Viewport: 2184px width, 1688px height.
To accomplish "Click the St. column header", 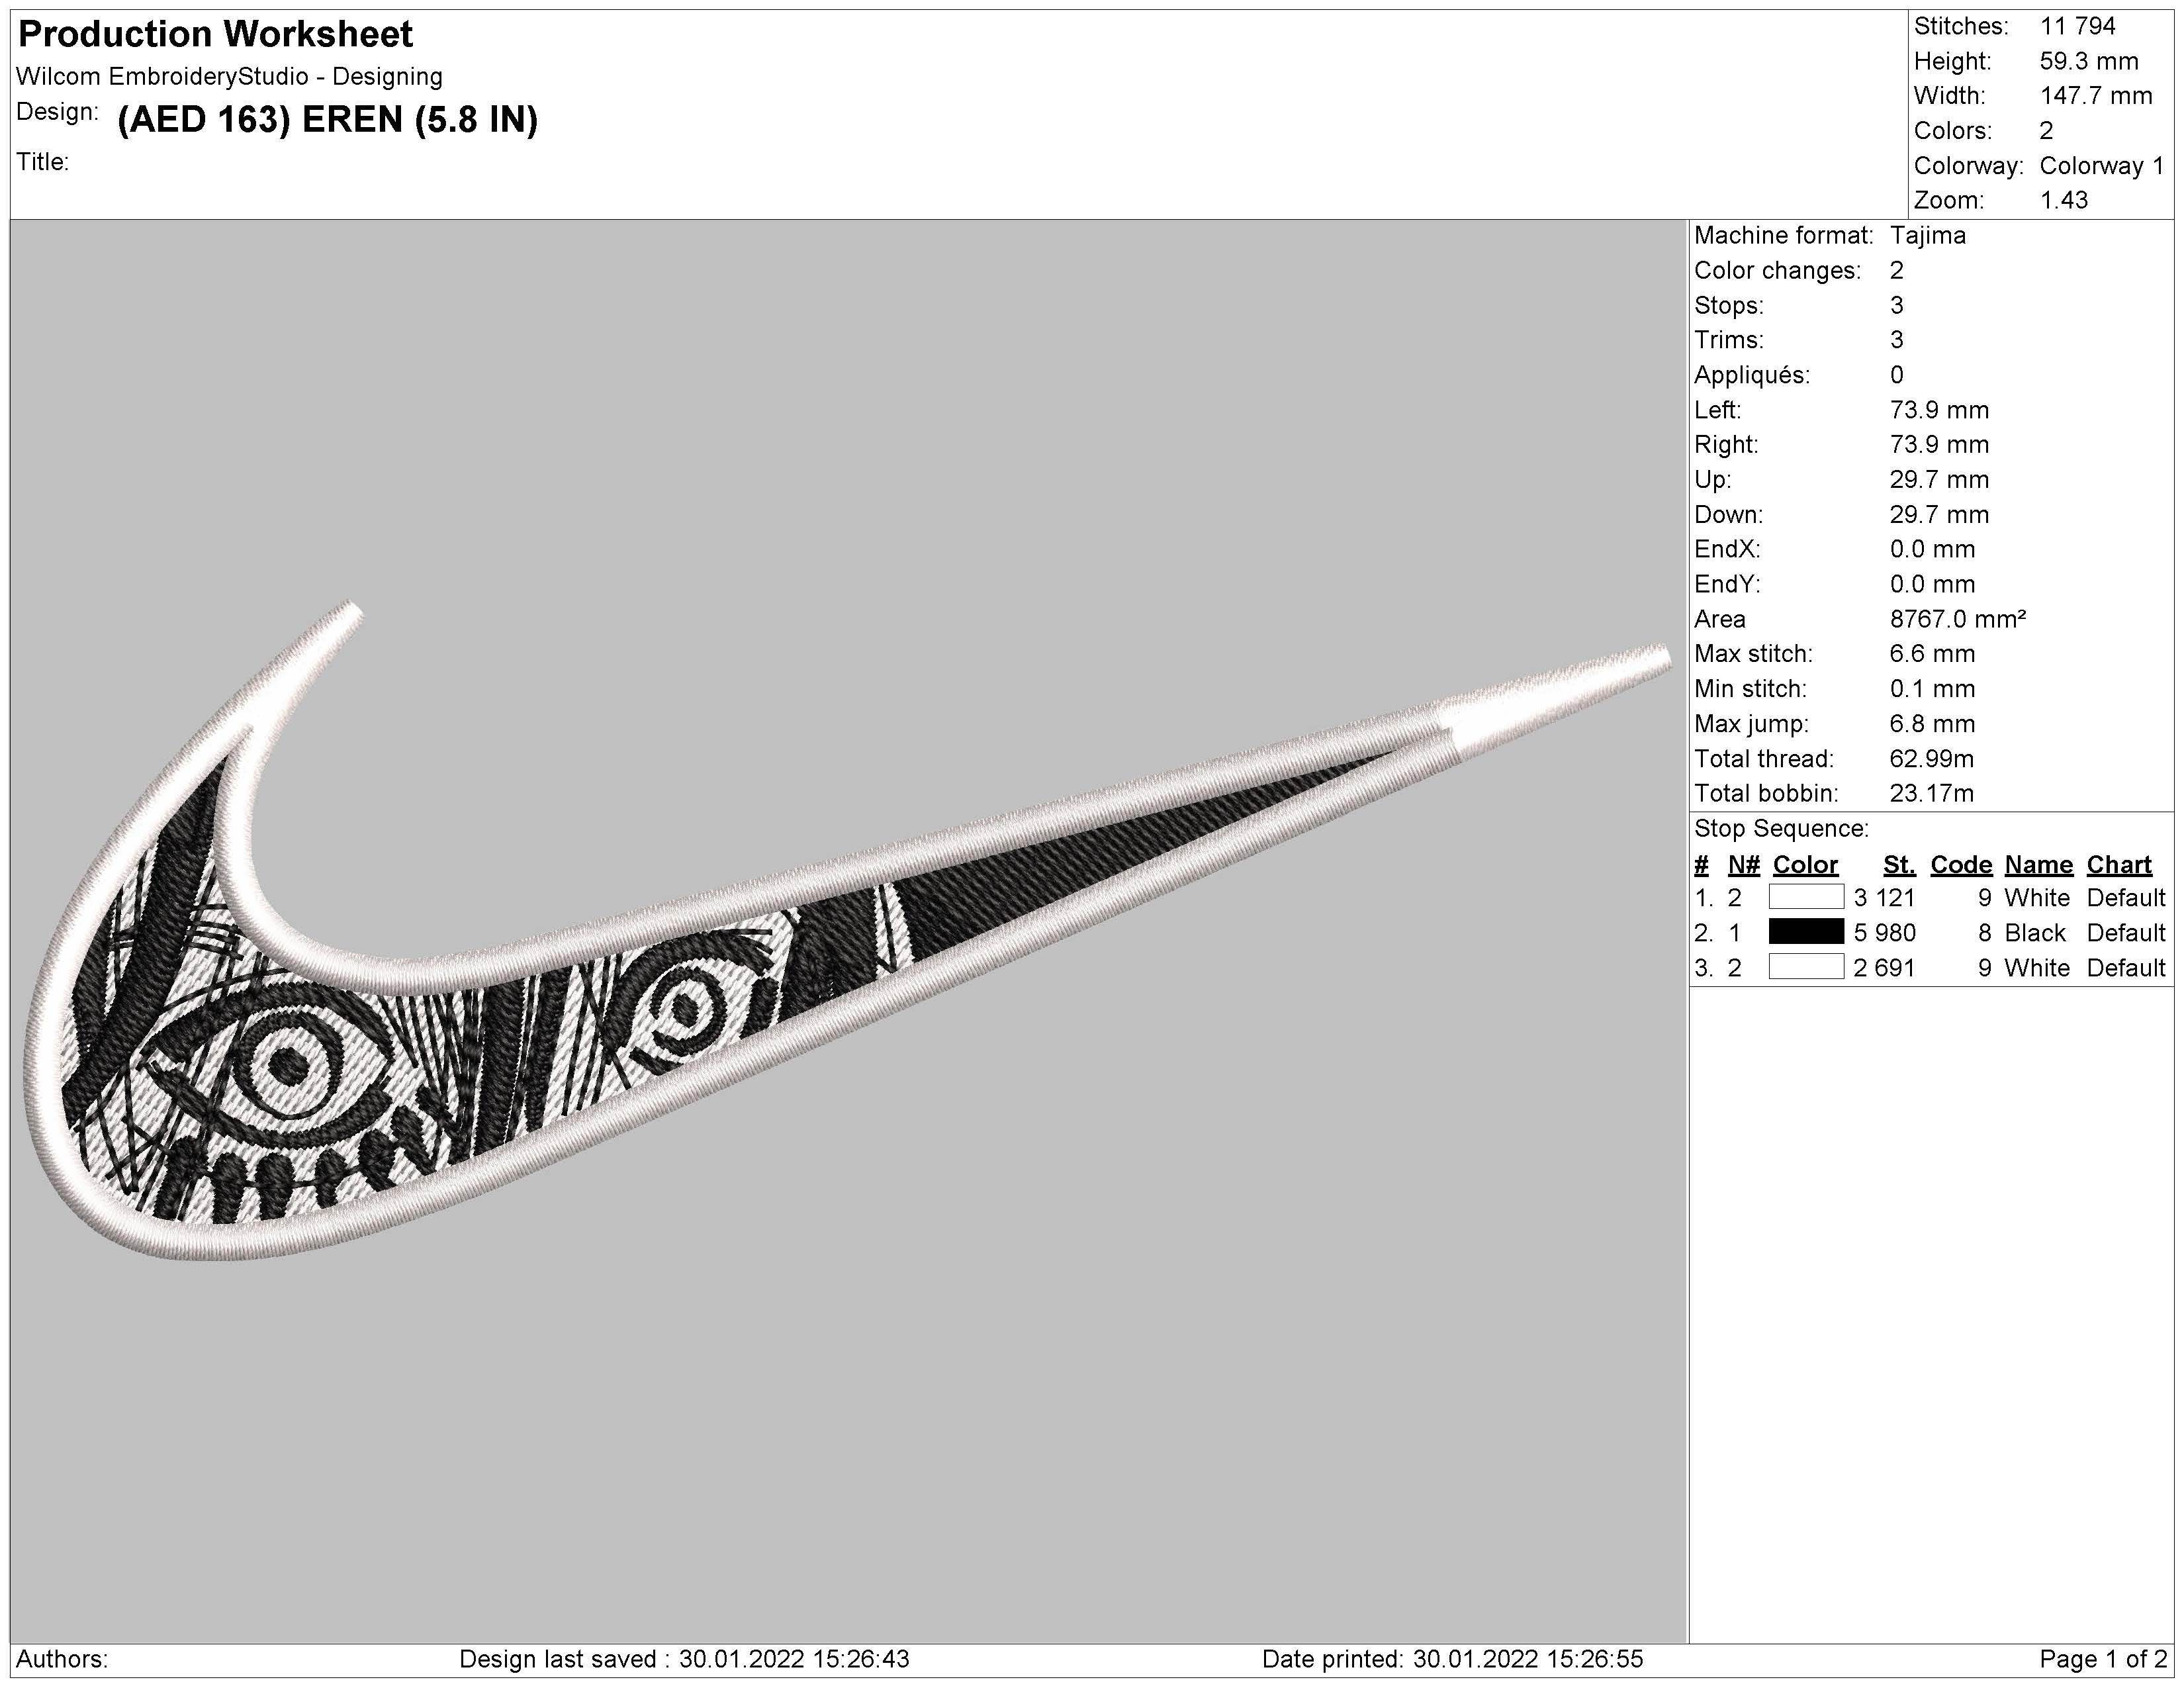I will click(x=1898, y=865).
